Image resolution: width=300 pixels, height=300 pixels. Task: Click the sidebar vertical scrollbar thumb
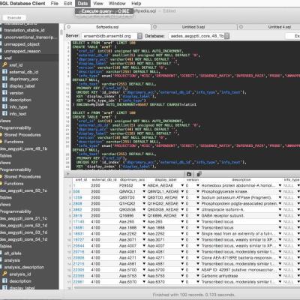[61, 32]
